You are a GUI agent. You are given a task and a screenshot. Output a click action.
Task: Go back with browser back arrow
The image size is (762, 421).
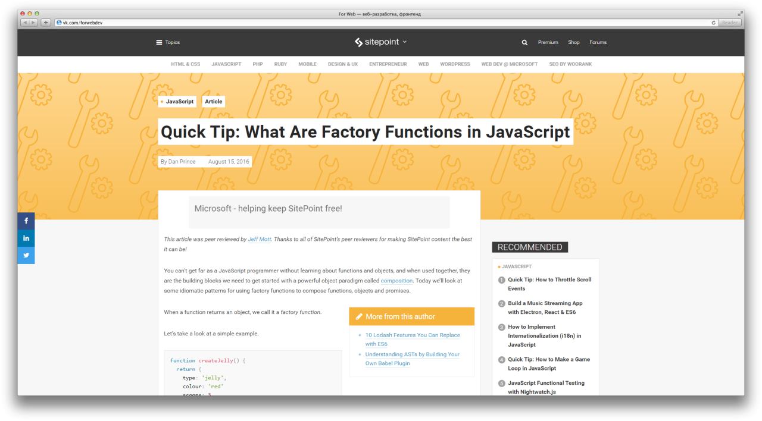[24, 23]
